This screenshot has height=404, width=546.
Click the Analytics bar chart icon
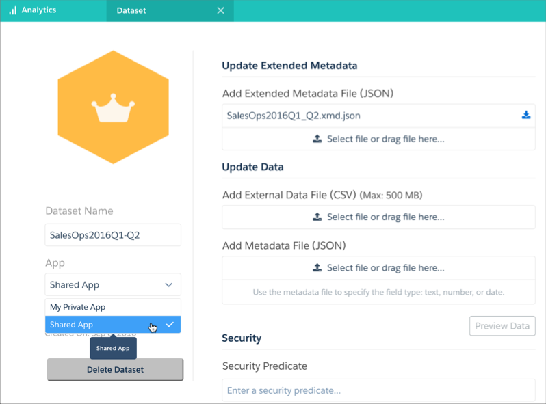point(13,10)
